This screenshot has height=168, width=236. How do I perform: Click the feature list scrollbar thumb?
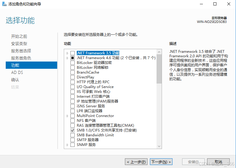[159, 69]
